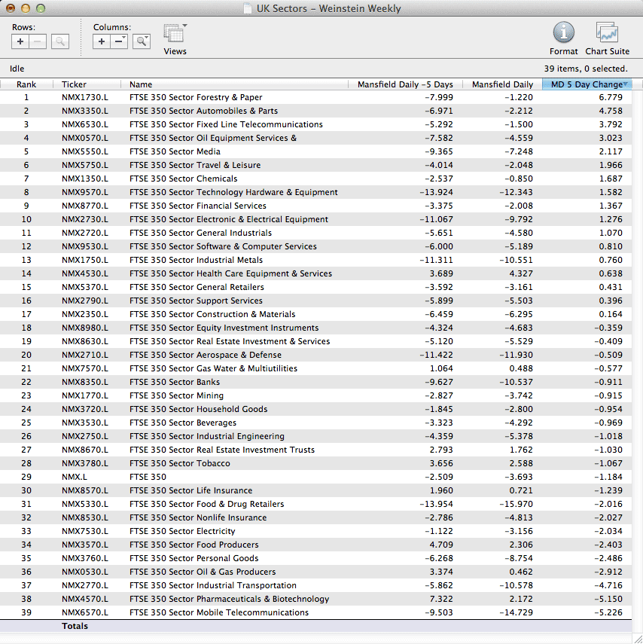This screenshot has height=644, width=643.
Task: Click the Totals row at bottom
Action: 75,626
